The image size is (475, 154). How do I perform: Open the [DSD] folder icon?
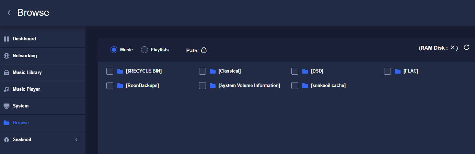[305, 71]
